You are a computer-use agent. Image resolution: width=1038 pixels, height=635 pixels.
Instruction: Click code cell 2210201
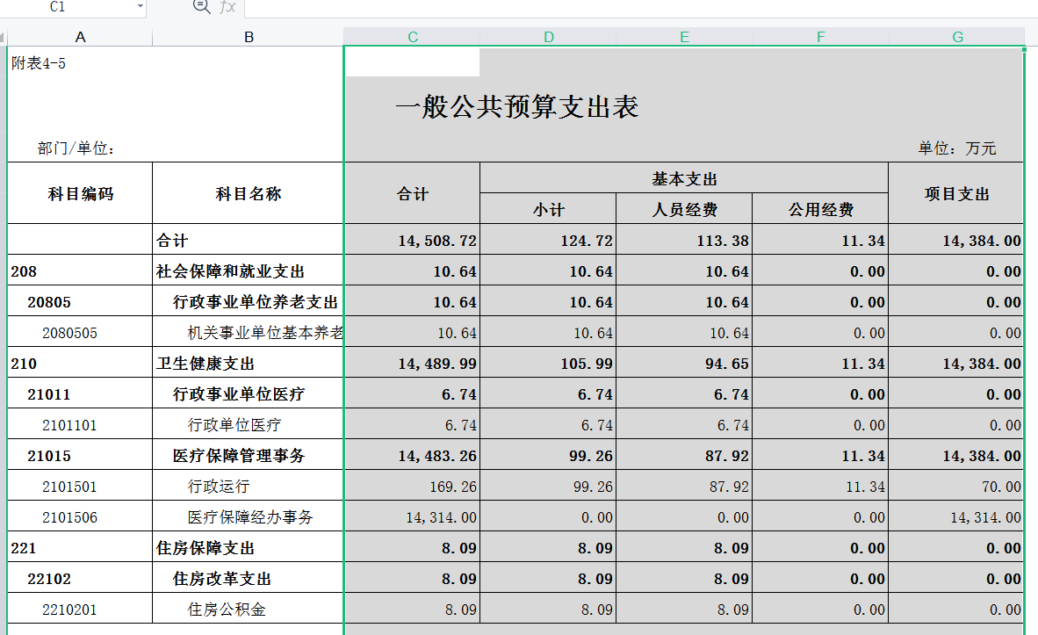click(x=80, y=609)
